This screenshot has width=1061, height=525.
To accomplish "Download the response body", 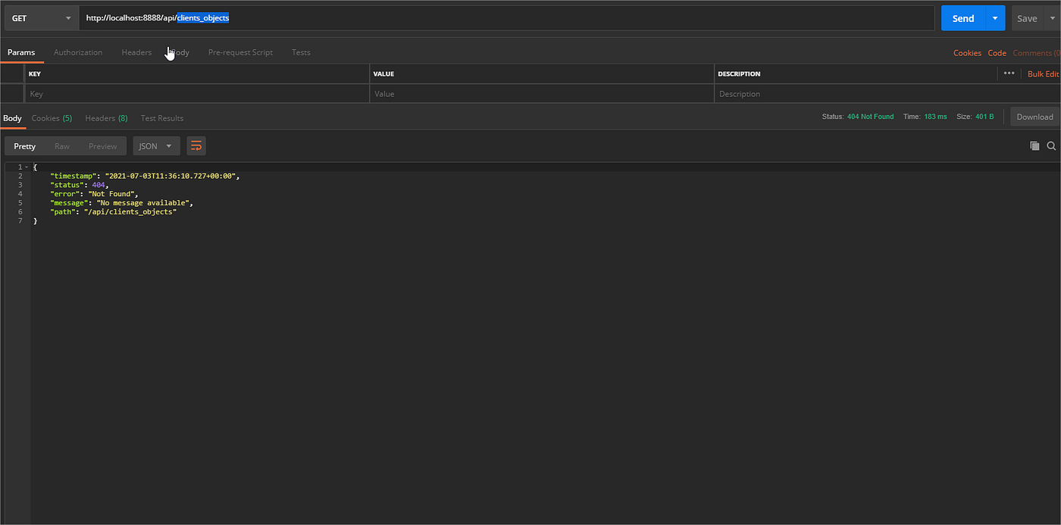I will point(1034,117).
